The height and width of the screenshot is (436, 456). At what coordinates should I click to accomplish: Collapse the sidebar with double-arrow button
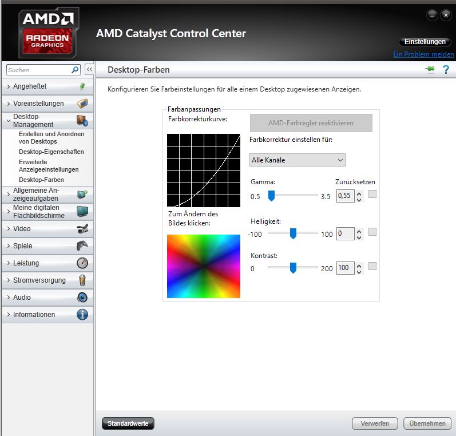(89, 69)
